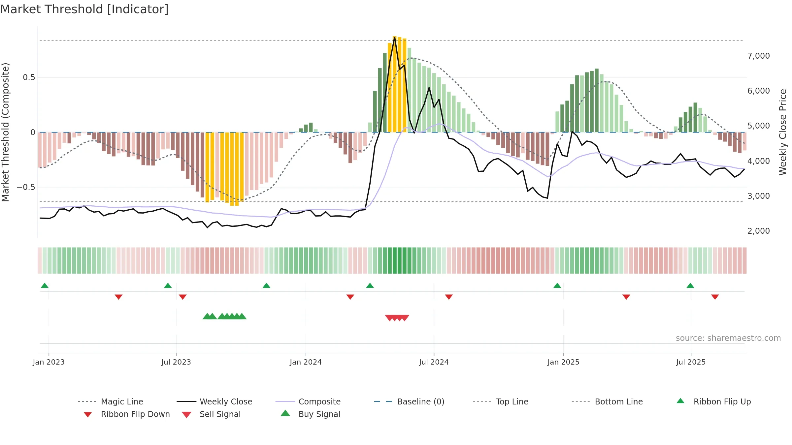Toggle the Magic Line legend entry
This screenshot has width=792, height=445.
point(110,401)
